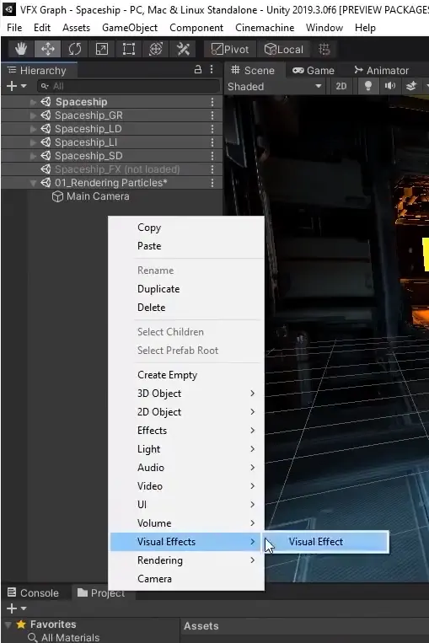The width and height of the screenshot is (429, 643).
Task: Collapse the 01_Rendering Particles scene
Action: point(33,183)
